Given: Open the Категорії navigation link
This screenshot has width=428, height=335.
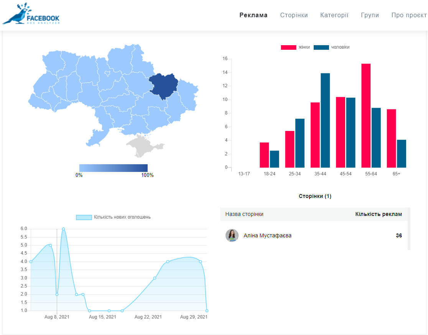Looking at the screenshot, I should [x=334, y=15].
